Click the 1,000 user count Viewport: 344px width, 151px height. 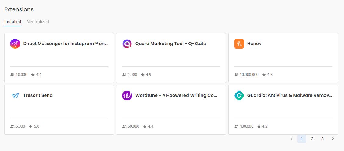pyautogui.click(x=132, y=75)
